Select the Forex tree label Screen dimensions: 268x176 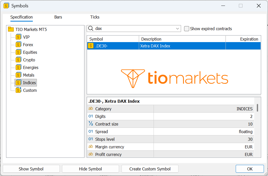28,45
